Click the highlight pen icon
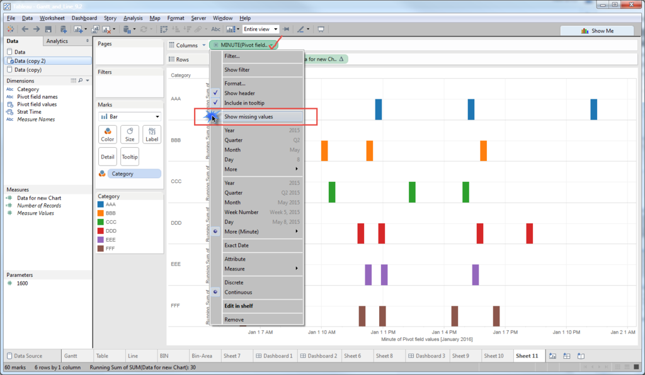This screenshot has width=645, height=375. (300, 29)
